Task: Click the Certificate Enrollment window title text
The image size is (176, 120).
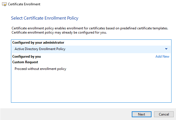Action: pyautogui.click(x=24, y=4)
